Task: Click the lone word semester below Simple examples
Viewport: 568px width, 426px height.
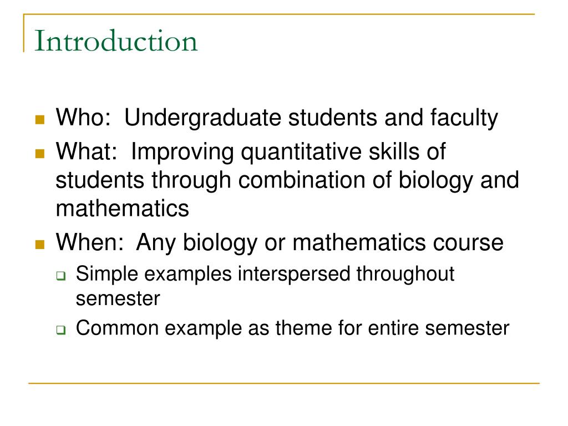Action: click(118, 299)
